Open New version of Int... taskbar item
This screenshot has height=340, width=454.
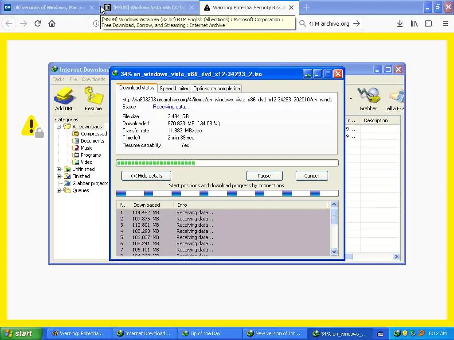pos(274,333)
